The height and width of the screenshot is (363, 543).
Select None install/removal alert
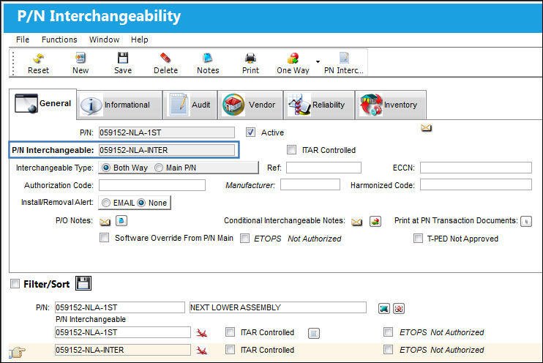(141, 203)
